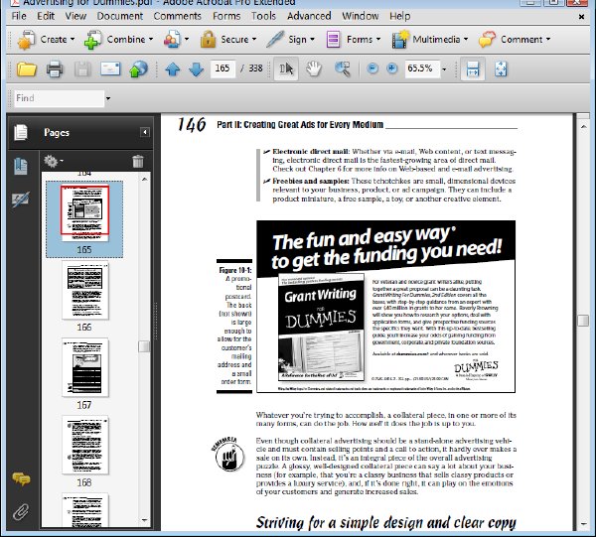Open Pages panel options gear menu
Image resolution: width=596 pixels, height=537 pixels.
coord(53,161)
